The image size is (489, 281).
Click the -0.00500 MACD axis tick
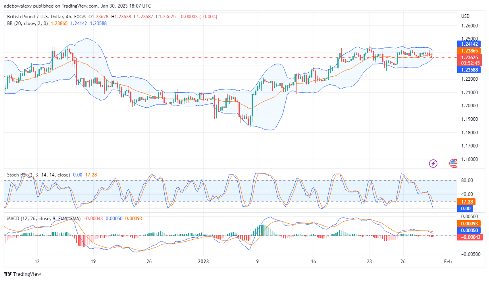(x=470, y=254)
